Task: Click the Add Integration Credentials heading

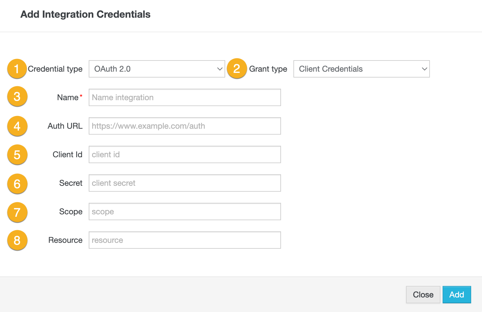Action: coord(85,14)
